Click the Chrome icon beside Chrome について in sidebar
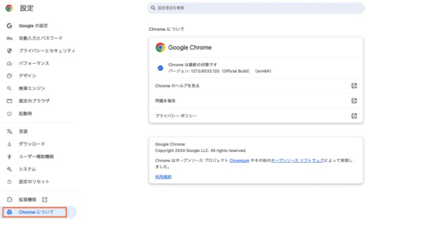 [9, 212]
